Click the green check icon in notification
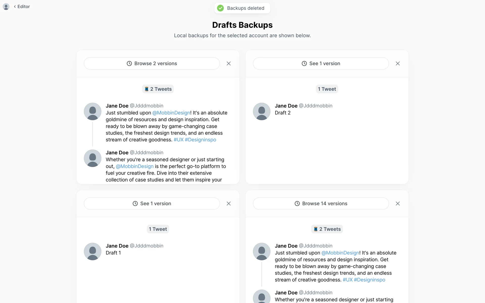485x303 pixels. click(x=221, y=8)
